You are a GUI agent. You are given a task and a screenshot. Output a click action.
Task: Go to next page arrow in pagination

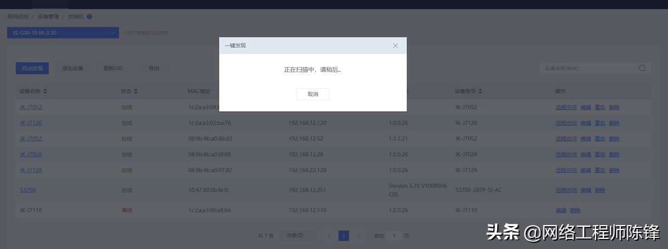pyautogui.click(x=358, y=236)
